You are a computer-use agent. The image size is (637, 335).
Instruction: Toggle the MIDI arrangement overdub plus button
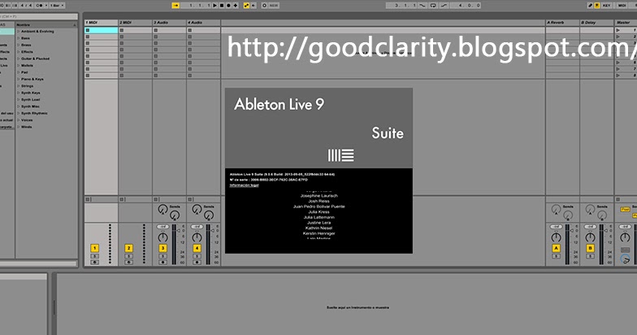(236, 5)
